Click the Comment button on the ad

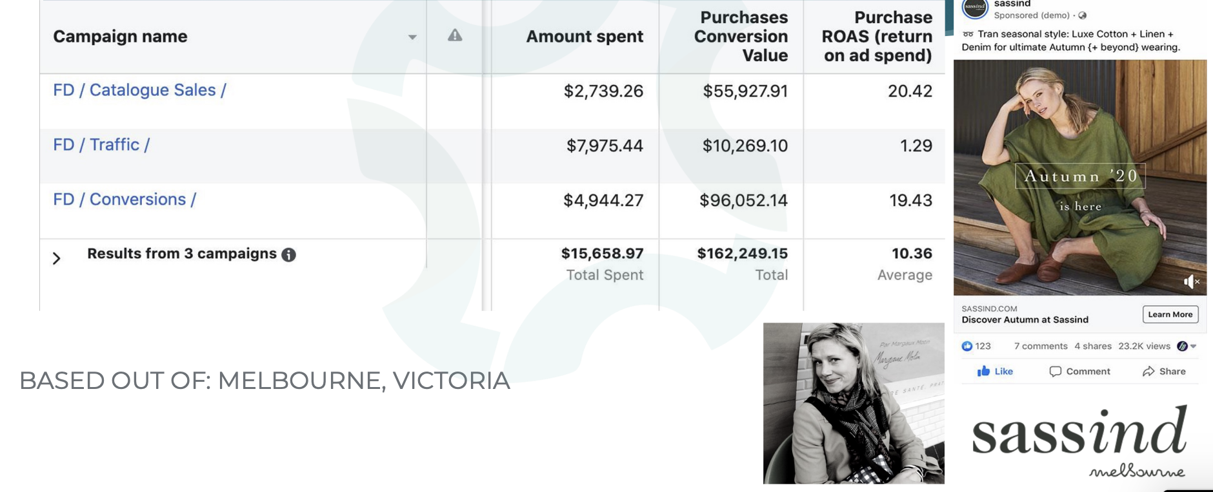point(1079,372)
